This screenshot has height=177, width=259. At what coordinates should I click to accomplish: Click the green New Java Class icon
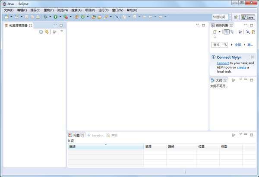point(83,17)
